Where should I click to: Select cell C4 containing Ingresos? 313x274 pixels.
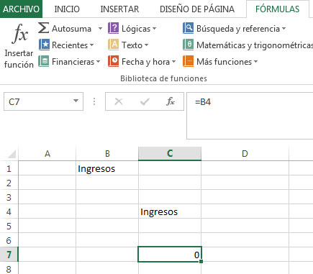coord(170,211)
